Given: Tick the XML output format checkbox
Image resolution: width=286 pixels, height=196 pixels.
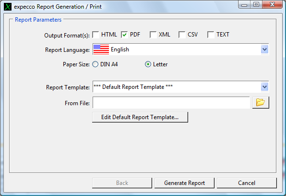Looking at the screenshot, I should coord(153,35).
